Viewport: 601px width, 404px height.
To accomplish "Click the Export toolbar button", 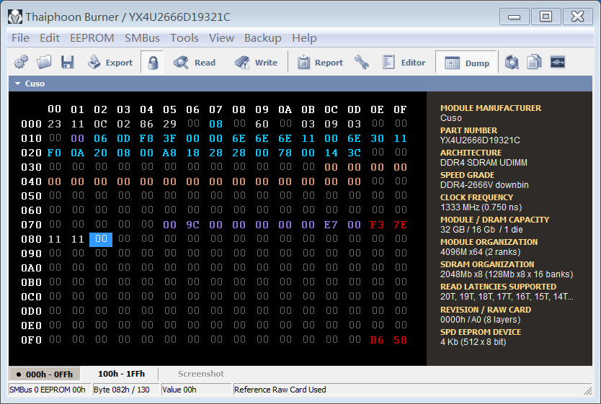I will coord(110,63).
